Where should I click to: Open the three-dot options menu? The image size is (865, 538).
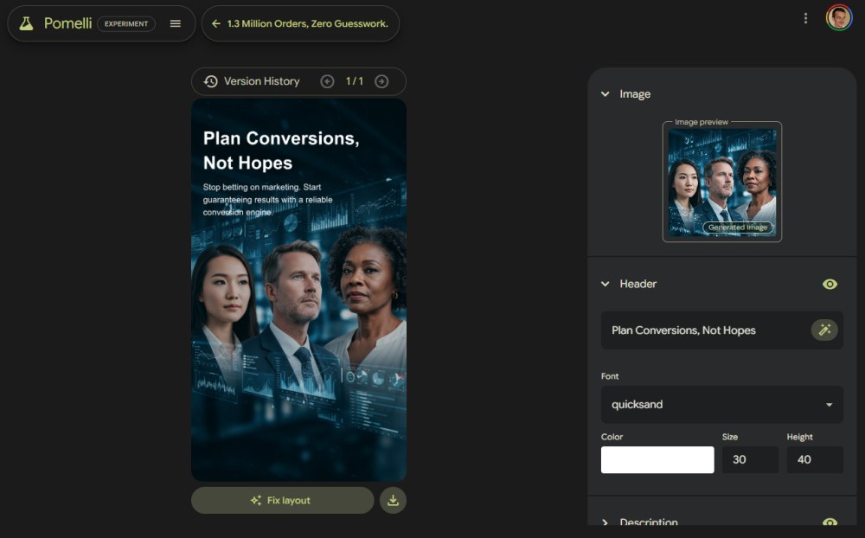[805, 18]
